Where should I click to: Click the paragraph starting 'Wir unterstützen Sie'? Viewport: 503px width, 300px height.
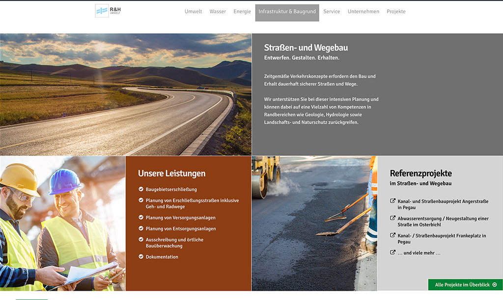[x=321, y=111]
